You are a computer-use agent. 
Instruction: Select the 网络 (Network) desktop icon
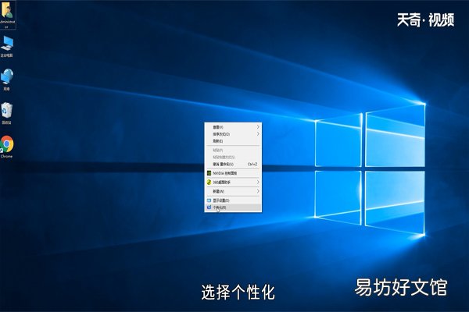click(x=7, y=80)
